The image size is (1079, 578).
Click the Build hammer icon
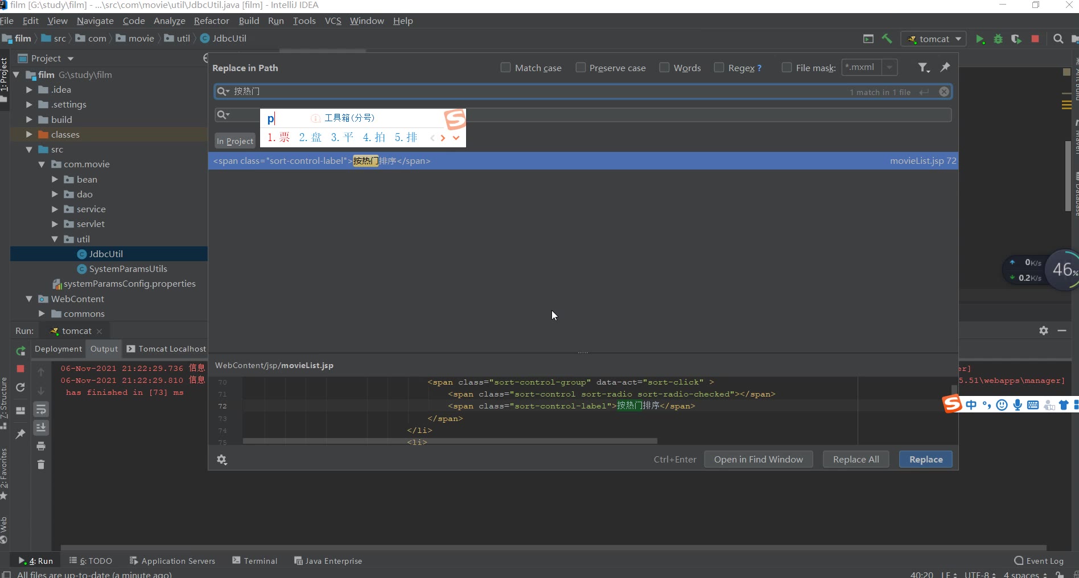(x=887, y=39)
